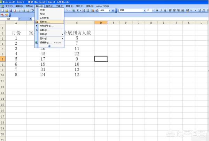
Task: Click the fx insert function button by formula bar
Action: click(31, 19)
